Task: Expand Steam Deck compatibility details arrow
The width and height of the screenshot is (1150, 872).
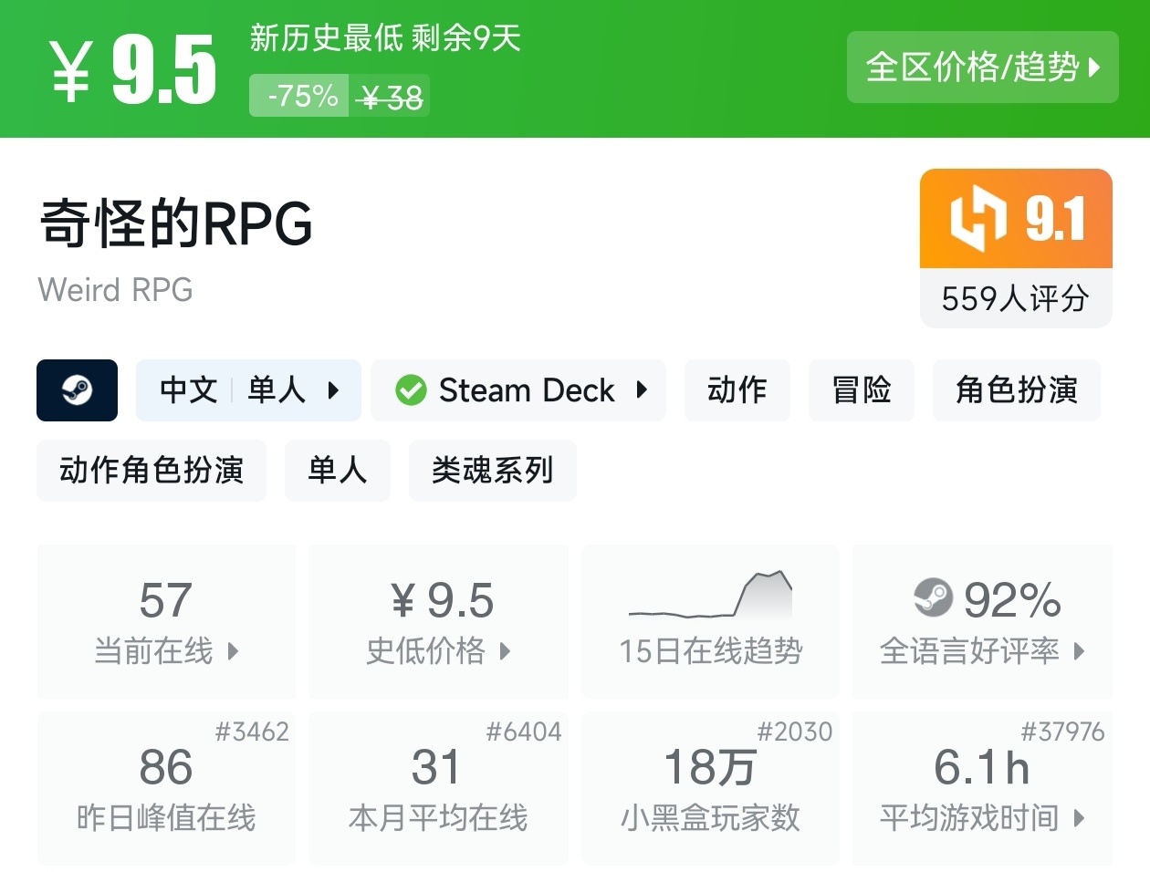Action: pos(642,390)
